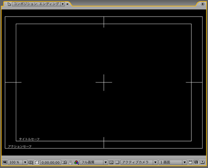Open the composition name dropdown arrow in tab
The height and width of the screenshot is (168, 208).
[x=63, y=4]
